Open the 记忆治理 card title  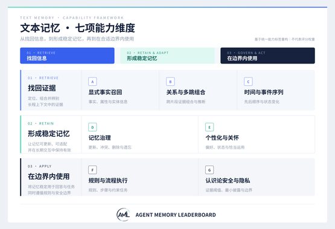coord(100,138)
